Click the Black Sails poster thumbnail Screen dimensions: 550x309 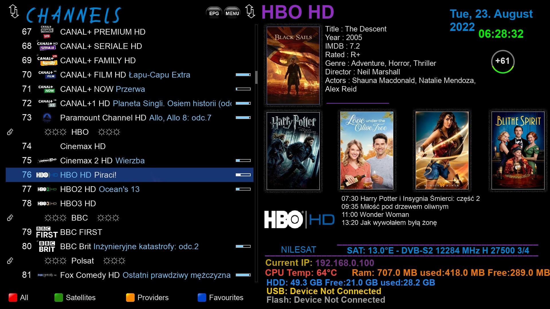point(293,66)
